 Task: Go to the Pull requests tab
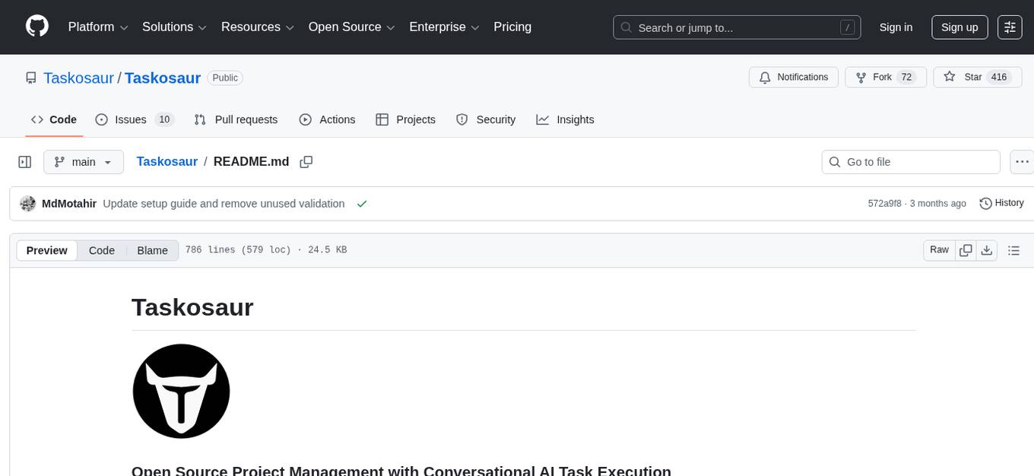click(x=236, y=119)
